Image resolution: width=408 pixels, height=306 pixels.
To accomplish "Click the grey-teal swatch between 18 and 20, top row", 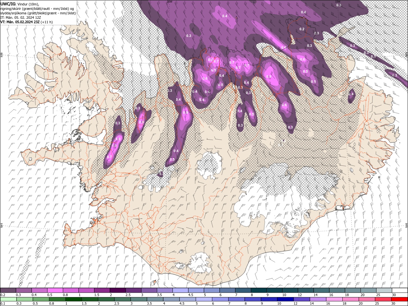I will tap(353, 290).
